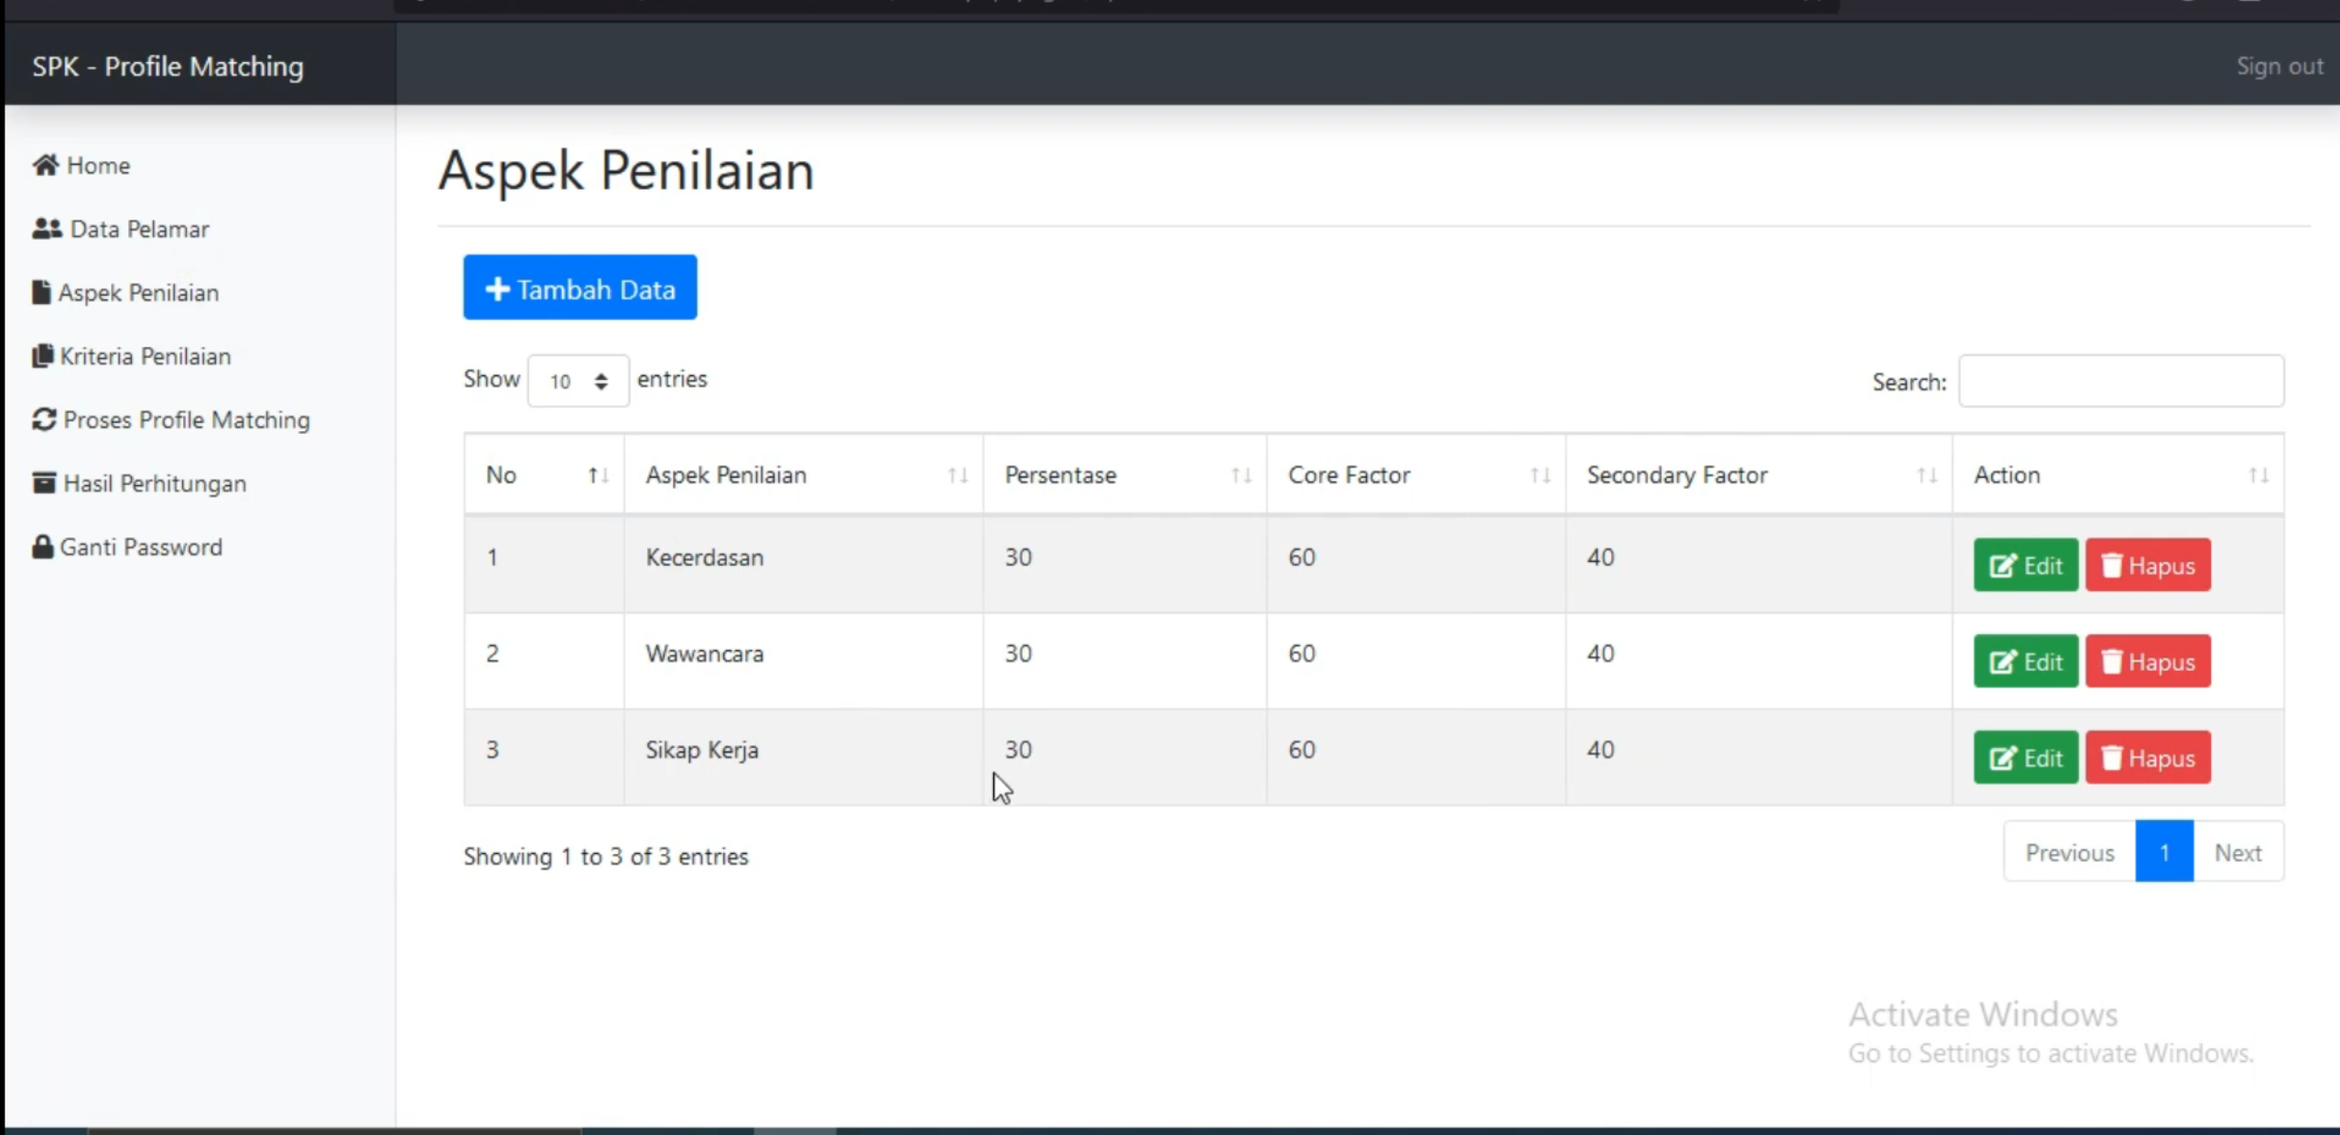Click SPK - Profile Matching brand title
The width and height of the screenshot is (2340, 1135).
[x=168, y=66]
